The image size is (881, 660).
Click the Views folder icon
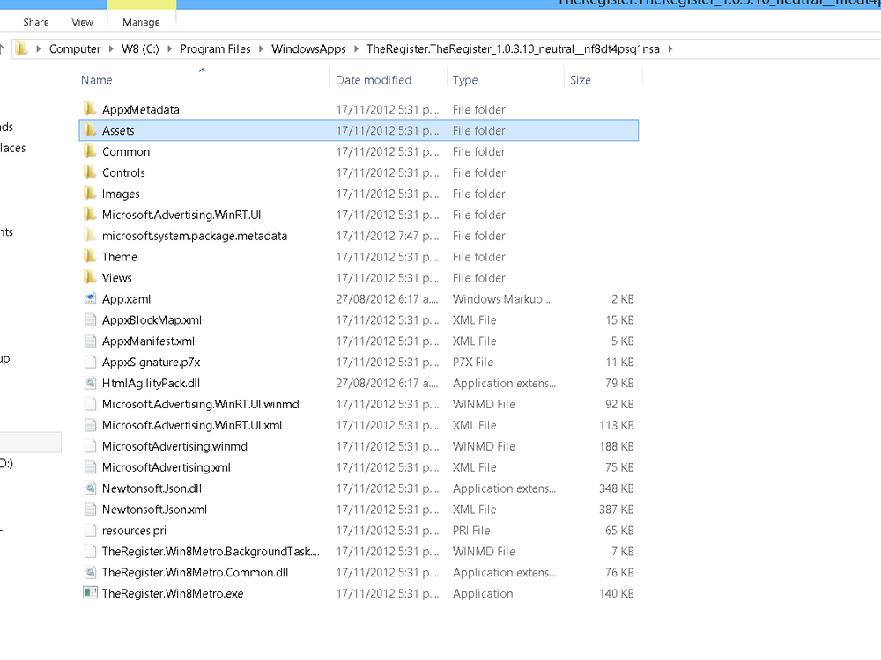pyautogui.click(x=90, y=277)
